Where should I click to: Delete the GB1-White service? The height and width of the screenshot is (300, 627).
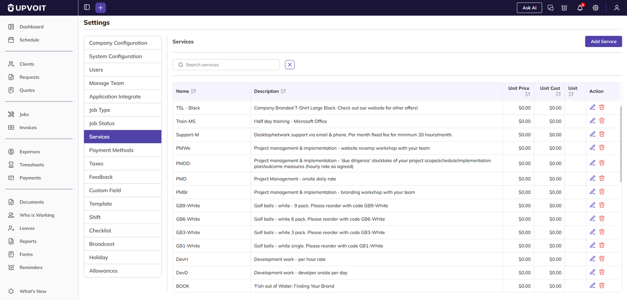602,245
